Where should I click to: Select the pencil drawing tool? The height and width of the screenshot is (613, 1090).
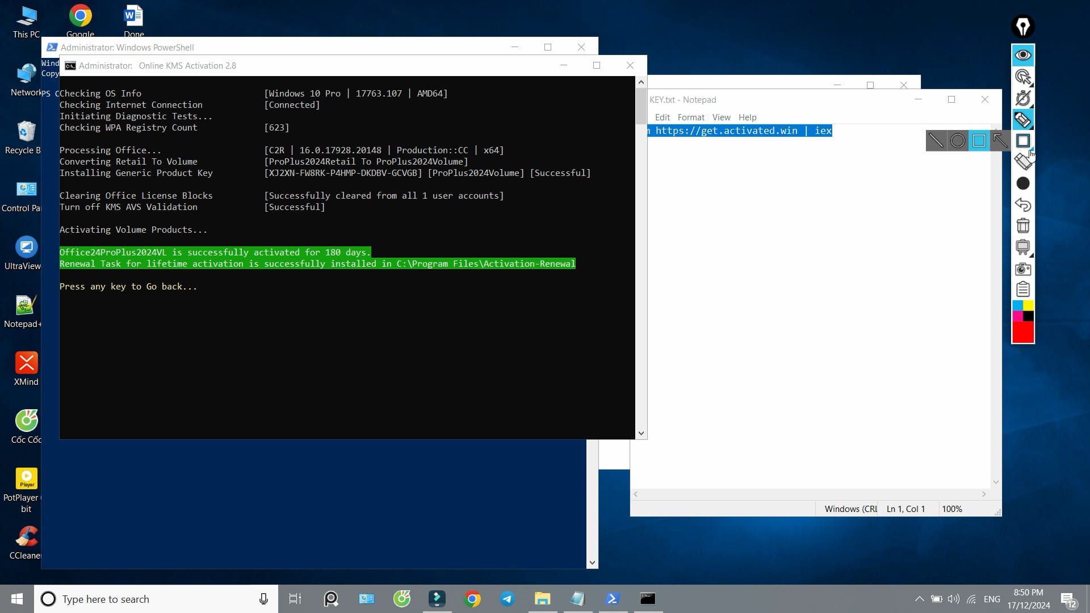(1023, 120)
